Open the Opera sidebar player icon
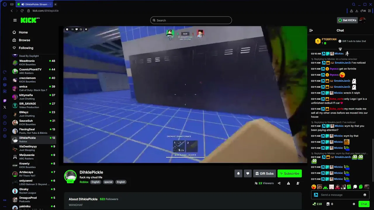Image resolution: width=374 pixels, height=210 pixels. (x=5, y=117)
